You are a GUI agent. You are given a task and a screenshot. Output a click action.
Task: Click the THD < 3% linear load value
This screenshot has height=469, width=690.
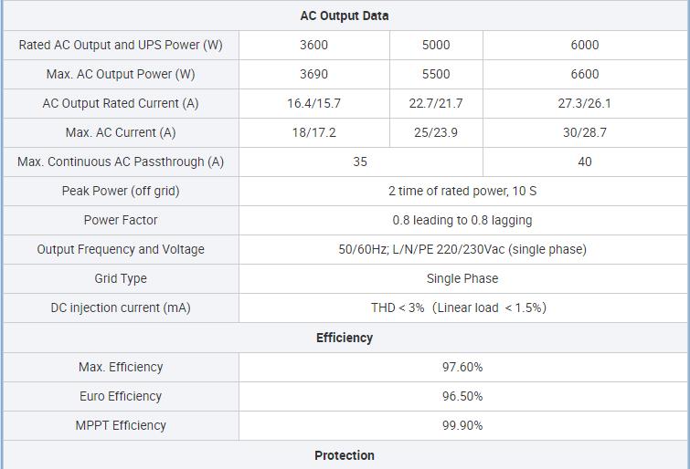[459, 307]
